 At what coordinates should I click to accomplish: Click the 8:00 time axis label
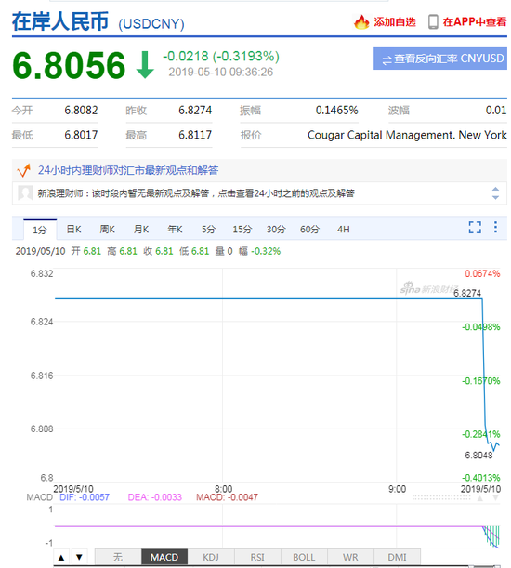point(224,489)
